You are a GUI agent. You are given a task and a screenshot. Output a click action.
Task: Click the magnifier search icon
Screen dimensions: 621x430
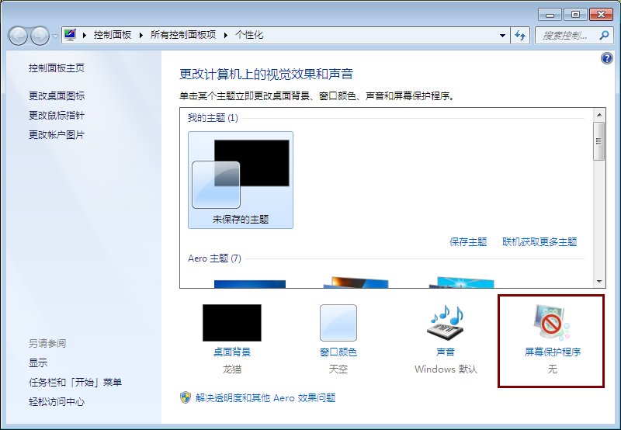pyautogui.click(x=605, y=35)
